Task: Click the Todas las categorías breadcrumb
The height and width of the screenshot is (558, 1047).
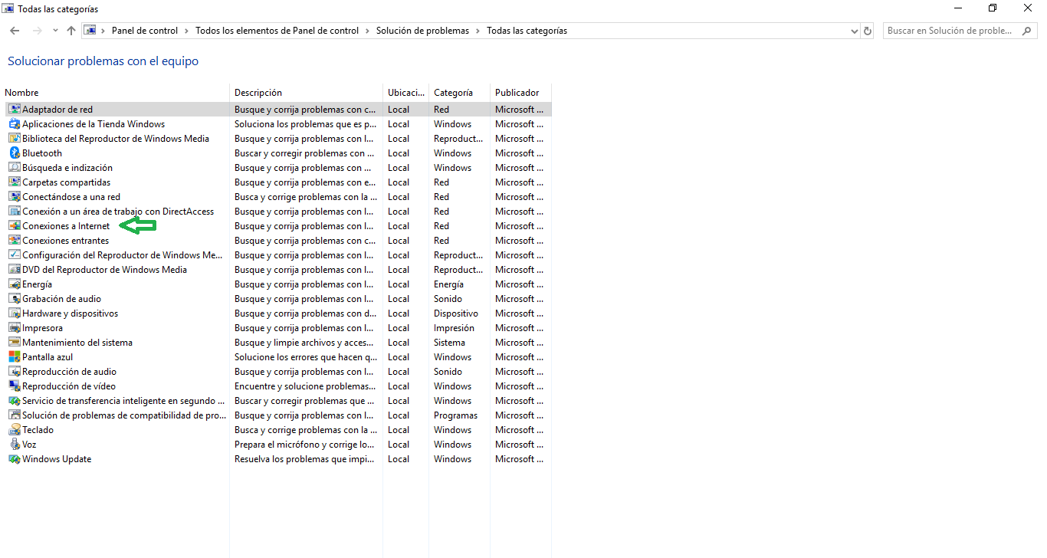Action: 527,31
